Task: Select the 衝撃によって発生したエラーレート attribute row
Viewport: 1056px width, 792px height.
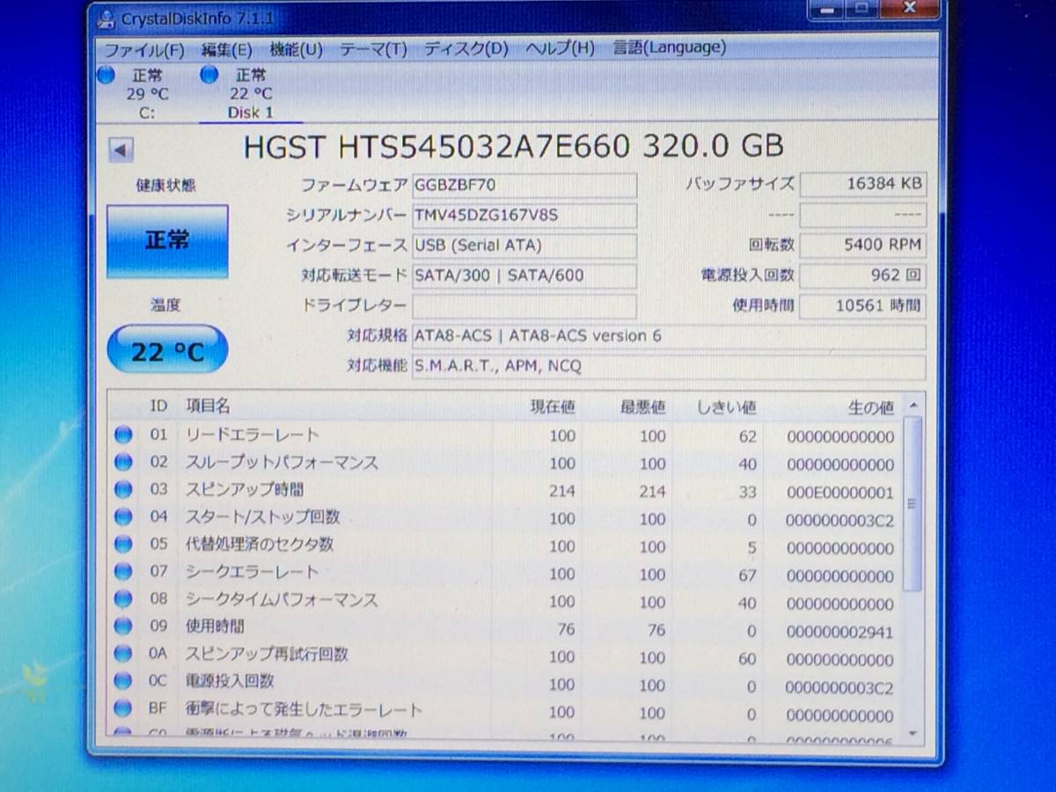Action: tap(506, 711)
